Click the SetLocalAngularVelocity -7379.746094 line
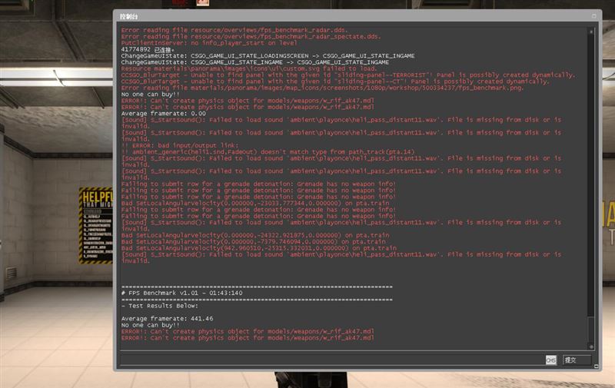This screenshot has height=388, width=615. click(x=254, y=241)
